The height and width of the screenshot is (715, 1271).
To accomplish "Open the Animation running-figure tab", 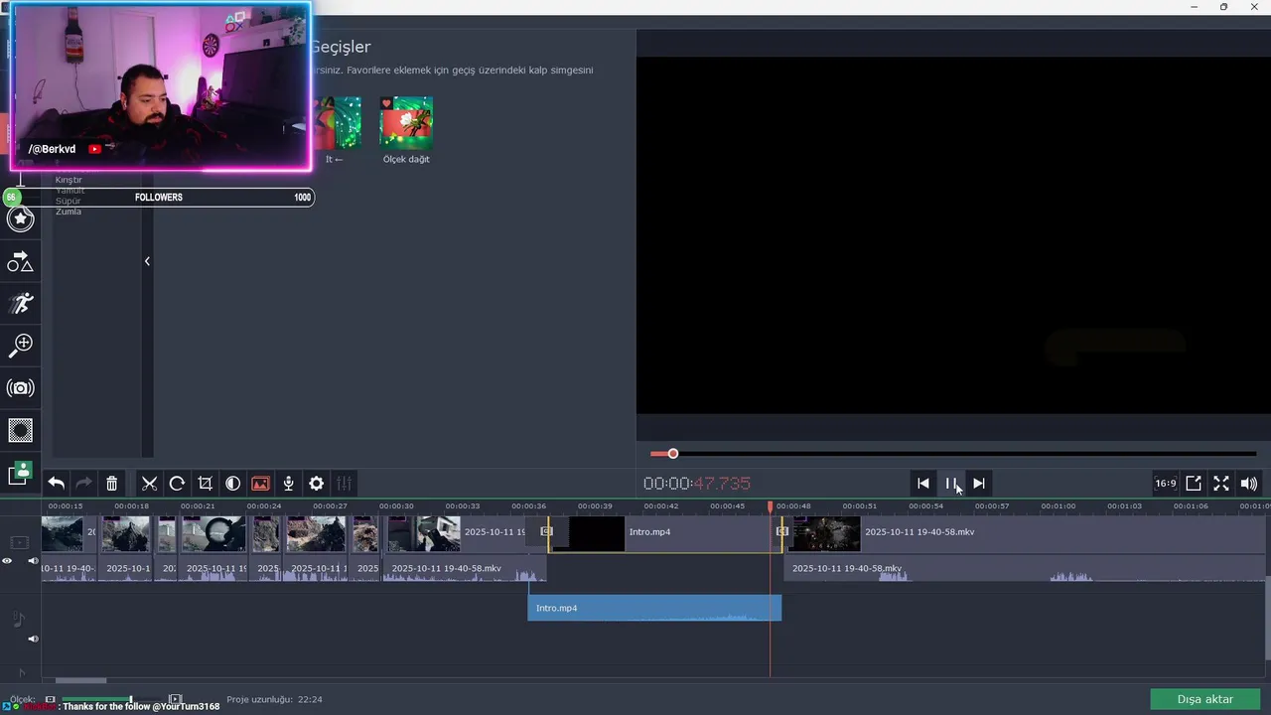I will [20, 303].
